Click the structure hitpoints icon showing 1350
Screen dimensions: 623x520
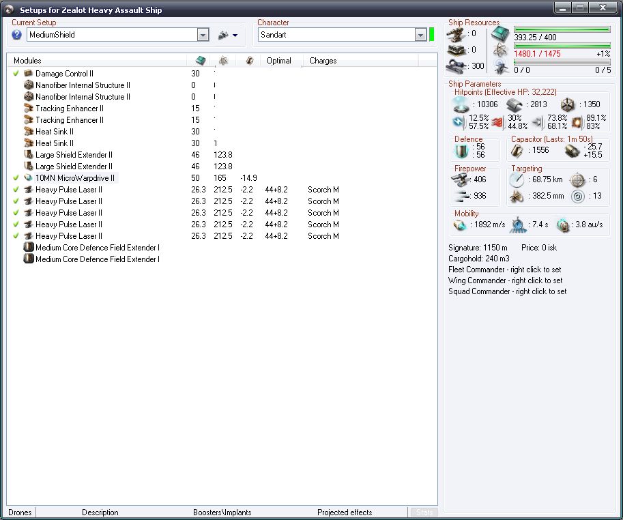click(568, 105)
